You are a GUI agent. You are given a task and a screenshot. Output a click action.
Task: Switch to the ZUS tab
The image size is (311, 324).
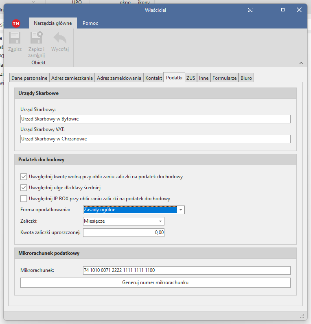click(x=191, y=78)
